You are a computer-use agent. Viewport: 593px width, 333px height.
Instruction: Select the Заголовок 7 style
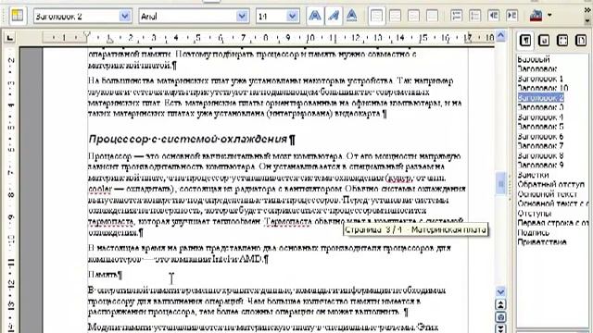coord(540,146)
